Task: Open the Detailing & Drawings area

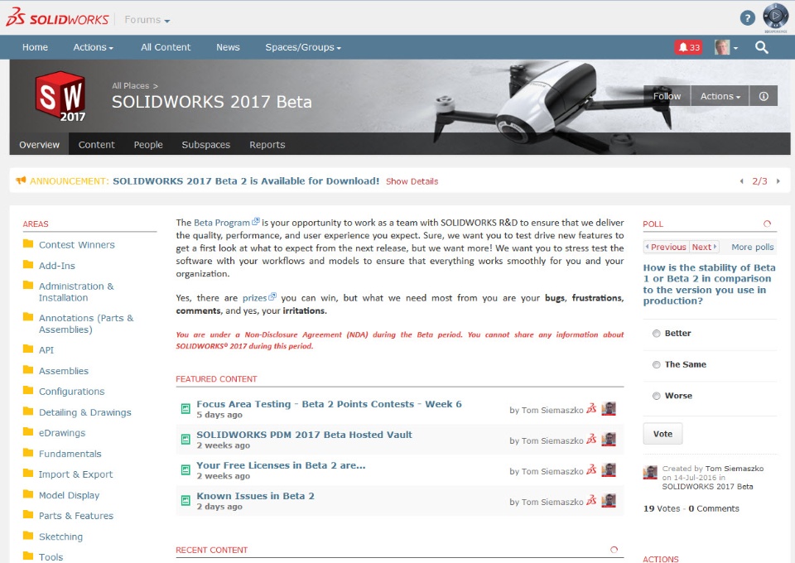Action: 85,412
